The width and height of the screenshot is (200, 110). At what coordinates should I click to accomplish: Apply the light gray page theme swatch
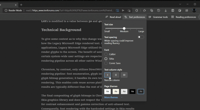124,91
